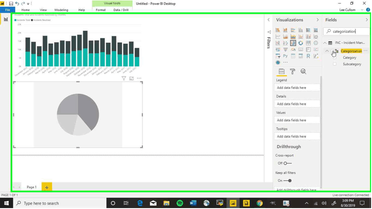
Task: Turn on the Cross-report toggle
Action: (x=288, y=163)
